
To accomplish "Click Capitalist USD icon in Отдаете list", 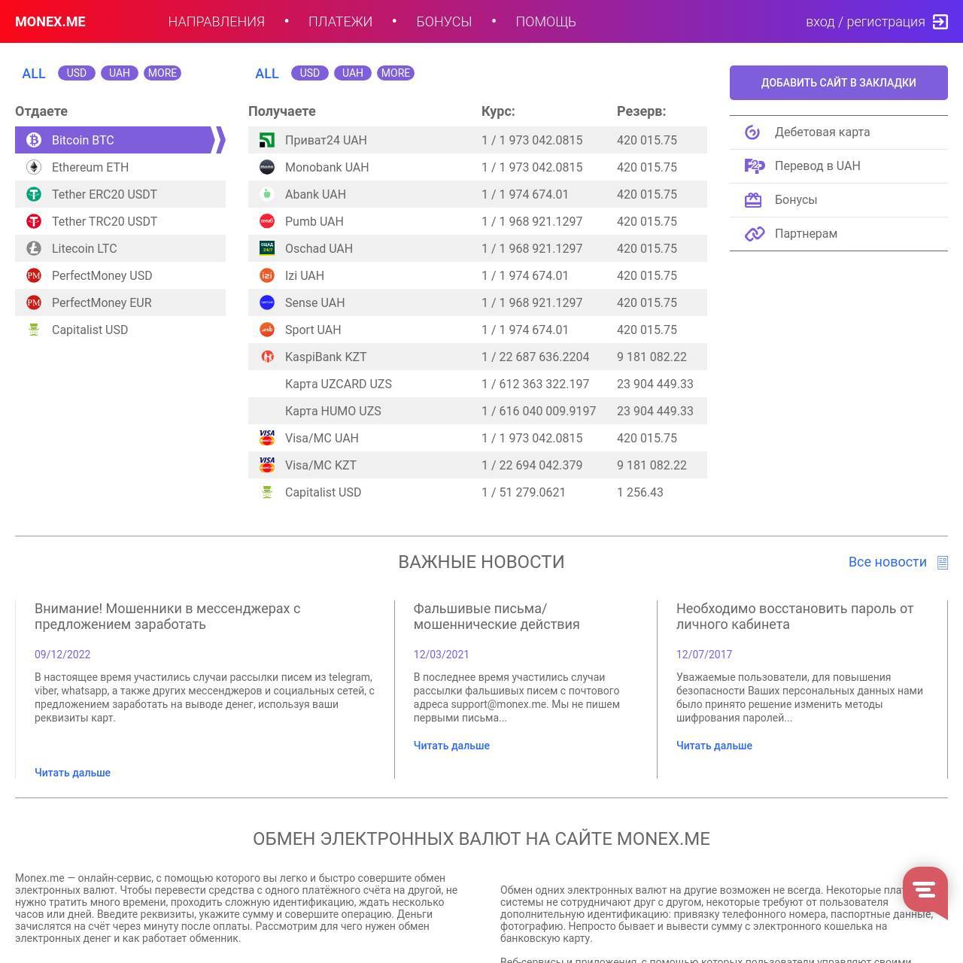I will coord(34,330).
